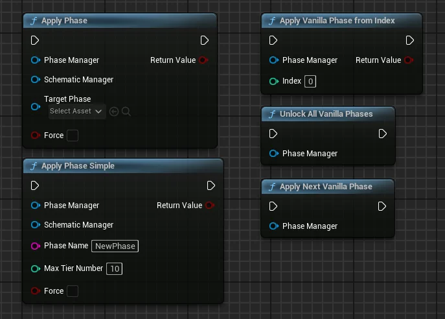Click the Return Value pin on Apply Phase
Screen dimensions: 445x319
pyautogui.click(x=203, y=60)
